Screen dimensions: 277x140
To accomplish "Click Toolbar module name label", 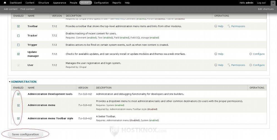I will point(33,26).
